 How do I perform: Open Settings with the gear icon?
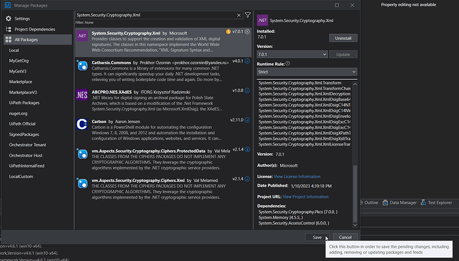[x=9, y=19]
